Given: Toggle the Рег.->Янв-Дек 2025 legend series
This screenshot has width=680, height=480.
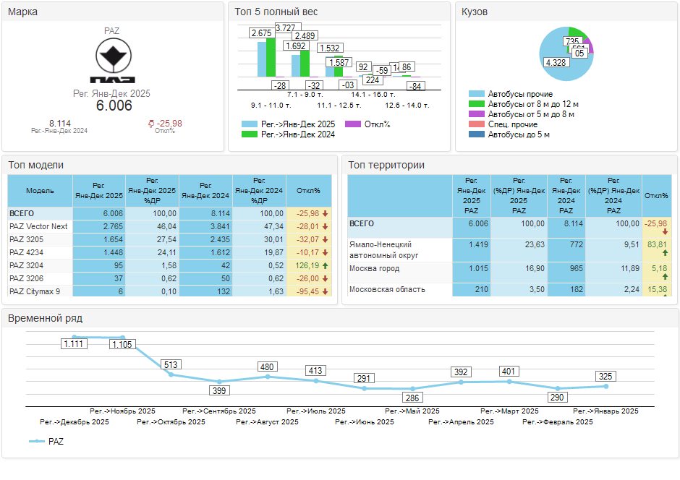Looking at the screenshot, I should click(250, 124).
